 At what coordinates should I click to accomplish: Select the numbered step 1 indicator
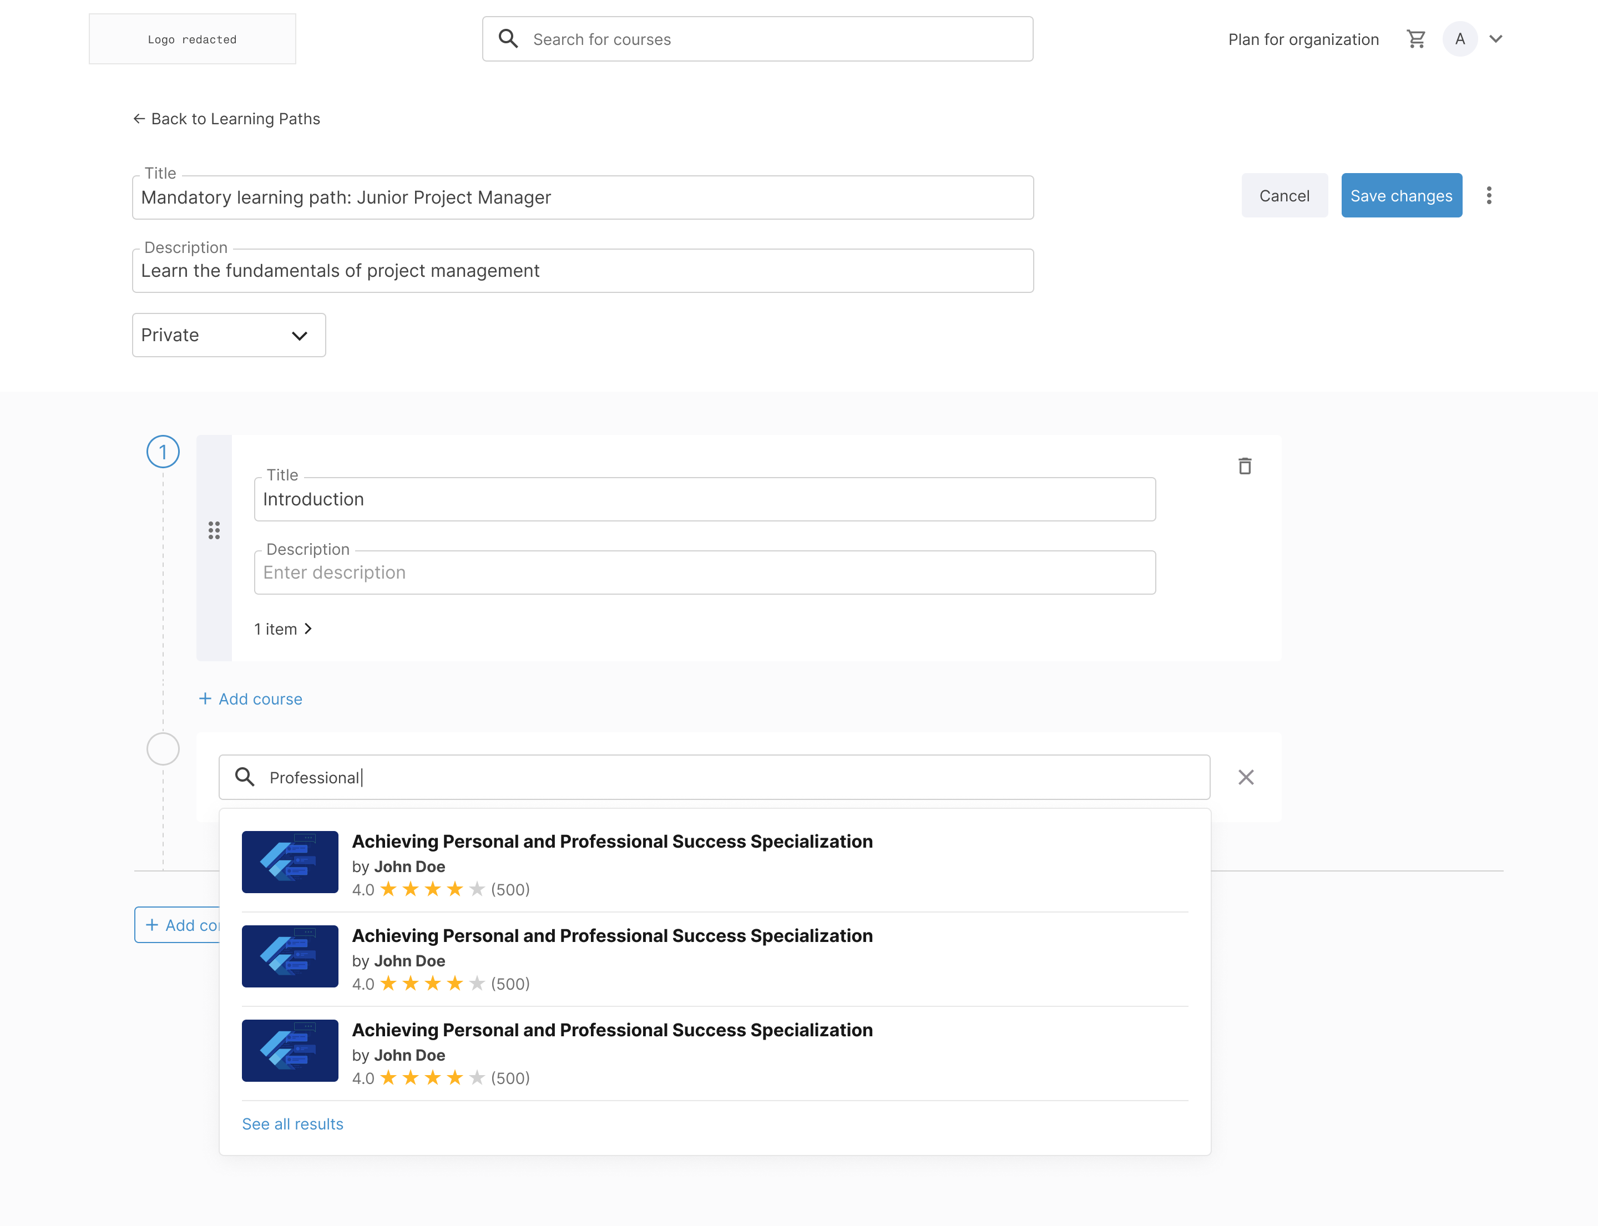pyautogui.click(x=163, y=452)
